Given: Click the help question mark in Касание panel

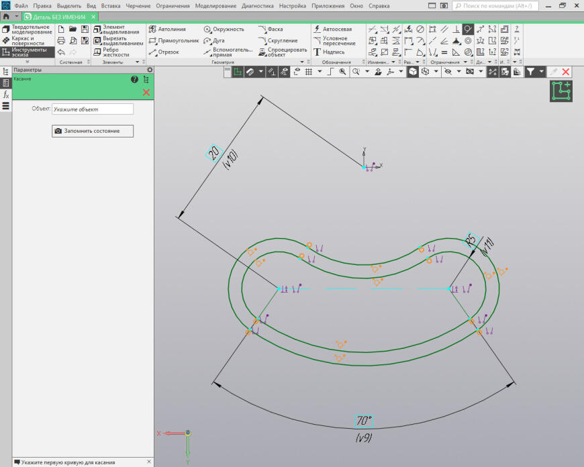Looking at the screenshot, I should [134, 80].
